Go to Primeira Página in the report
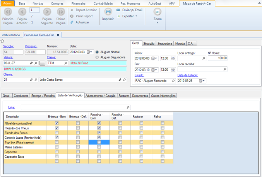The width and height of the screenshot is (262, 177). pyautogui.click(x=8, y=12)
